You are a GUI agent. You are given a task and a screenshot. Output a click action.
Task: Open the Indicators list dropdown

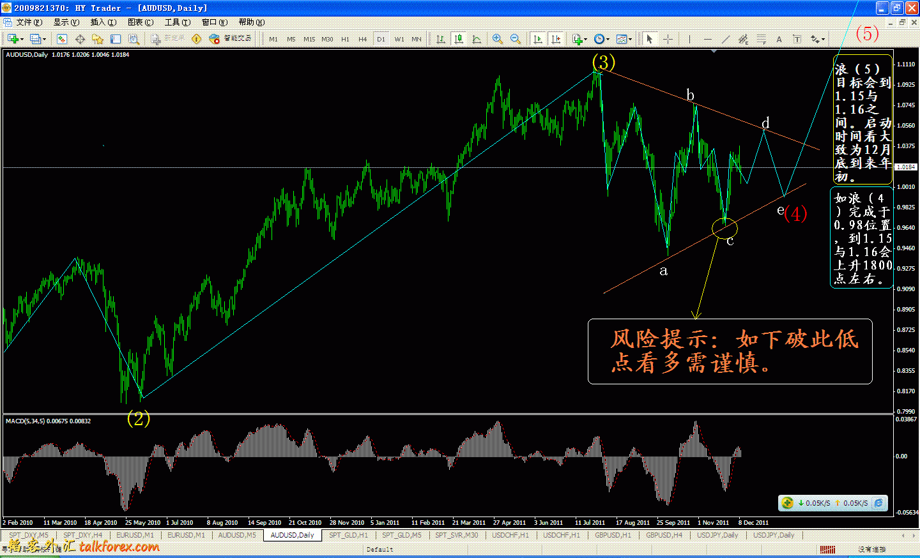579,39
